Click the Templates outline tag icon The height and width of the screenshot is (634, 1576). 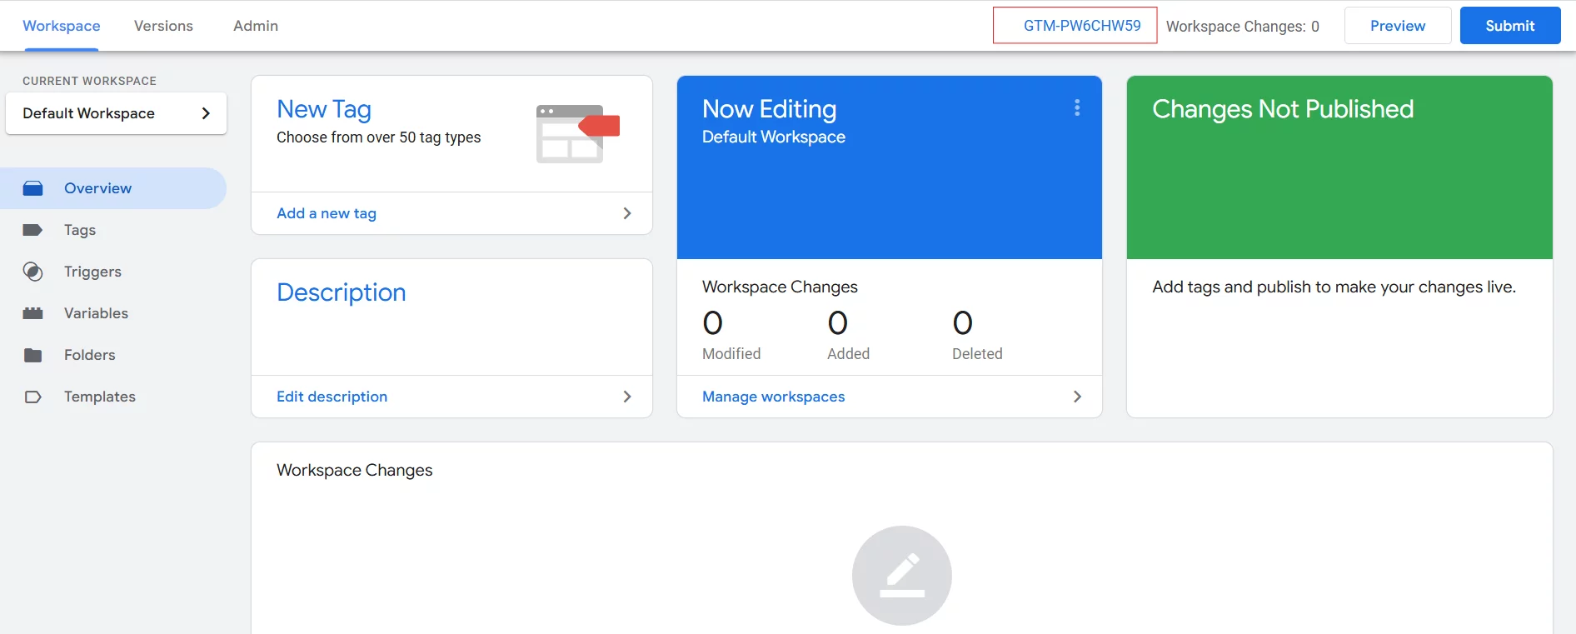[32, 397]
